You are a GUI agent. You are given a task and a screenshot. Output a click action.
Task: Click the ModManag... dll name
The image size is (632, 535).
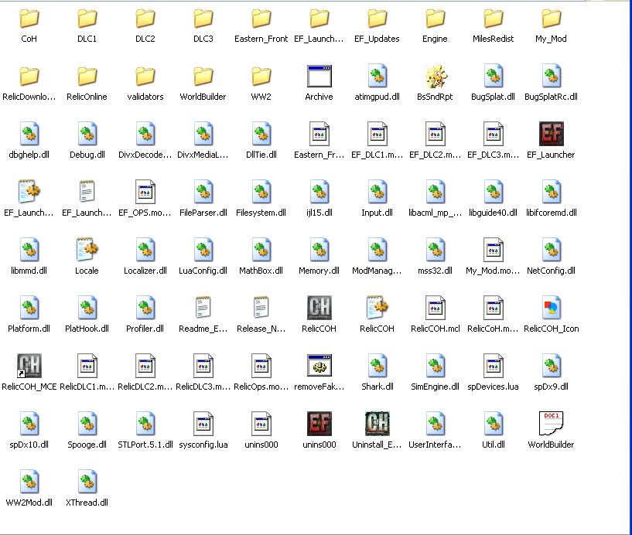click(x=377, y=271)
